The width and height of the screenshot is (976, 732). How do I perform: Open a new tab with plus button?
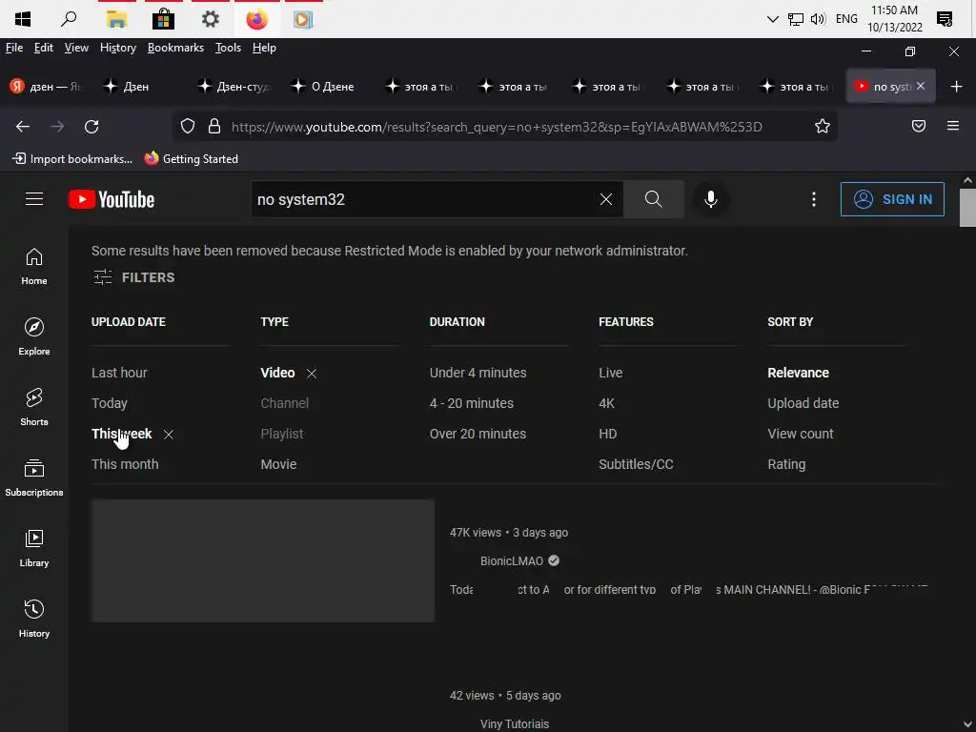[957, 87]
